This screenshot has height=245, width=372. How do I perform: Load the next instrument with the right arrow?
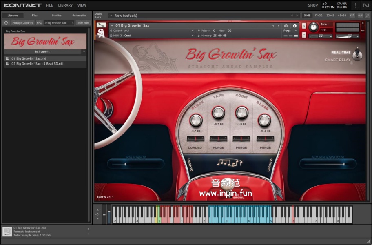[x=278, y=26]
